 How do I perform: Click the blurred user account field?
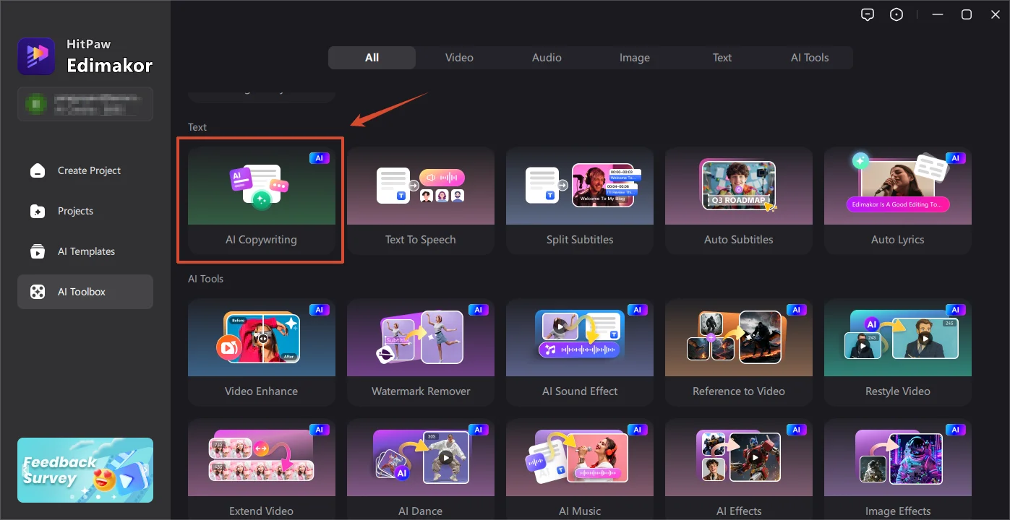85,104
